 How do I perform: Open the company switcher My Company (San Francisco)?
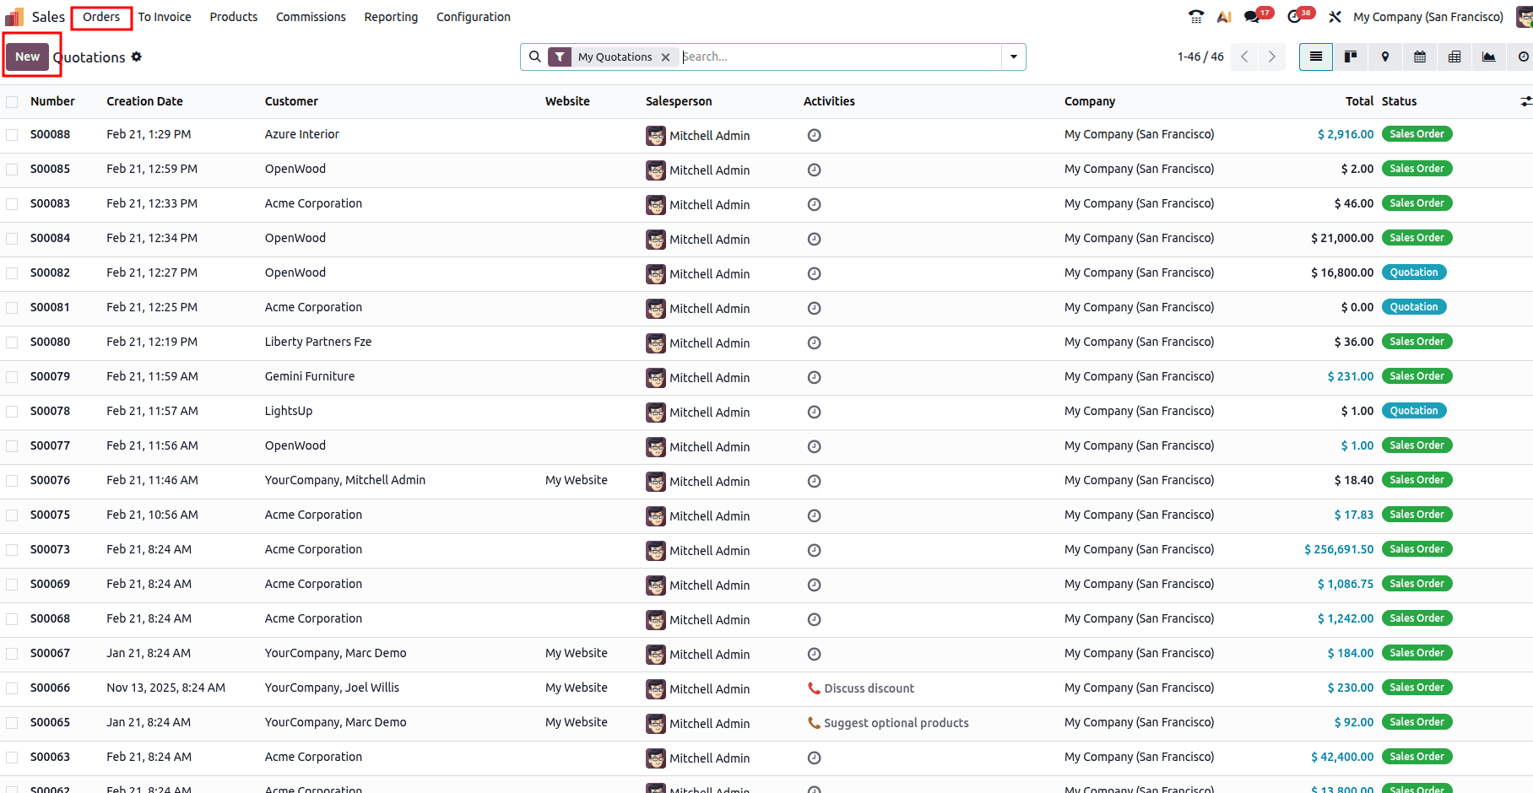[x=1428, y=17]
